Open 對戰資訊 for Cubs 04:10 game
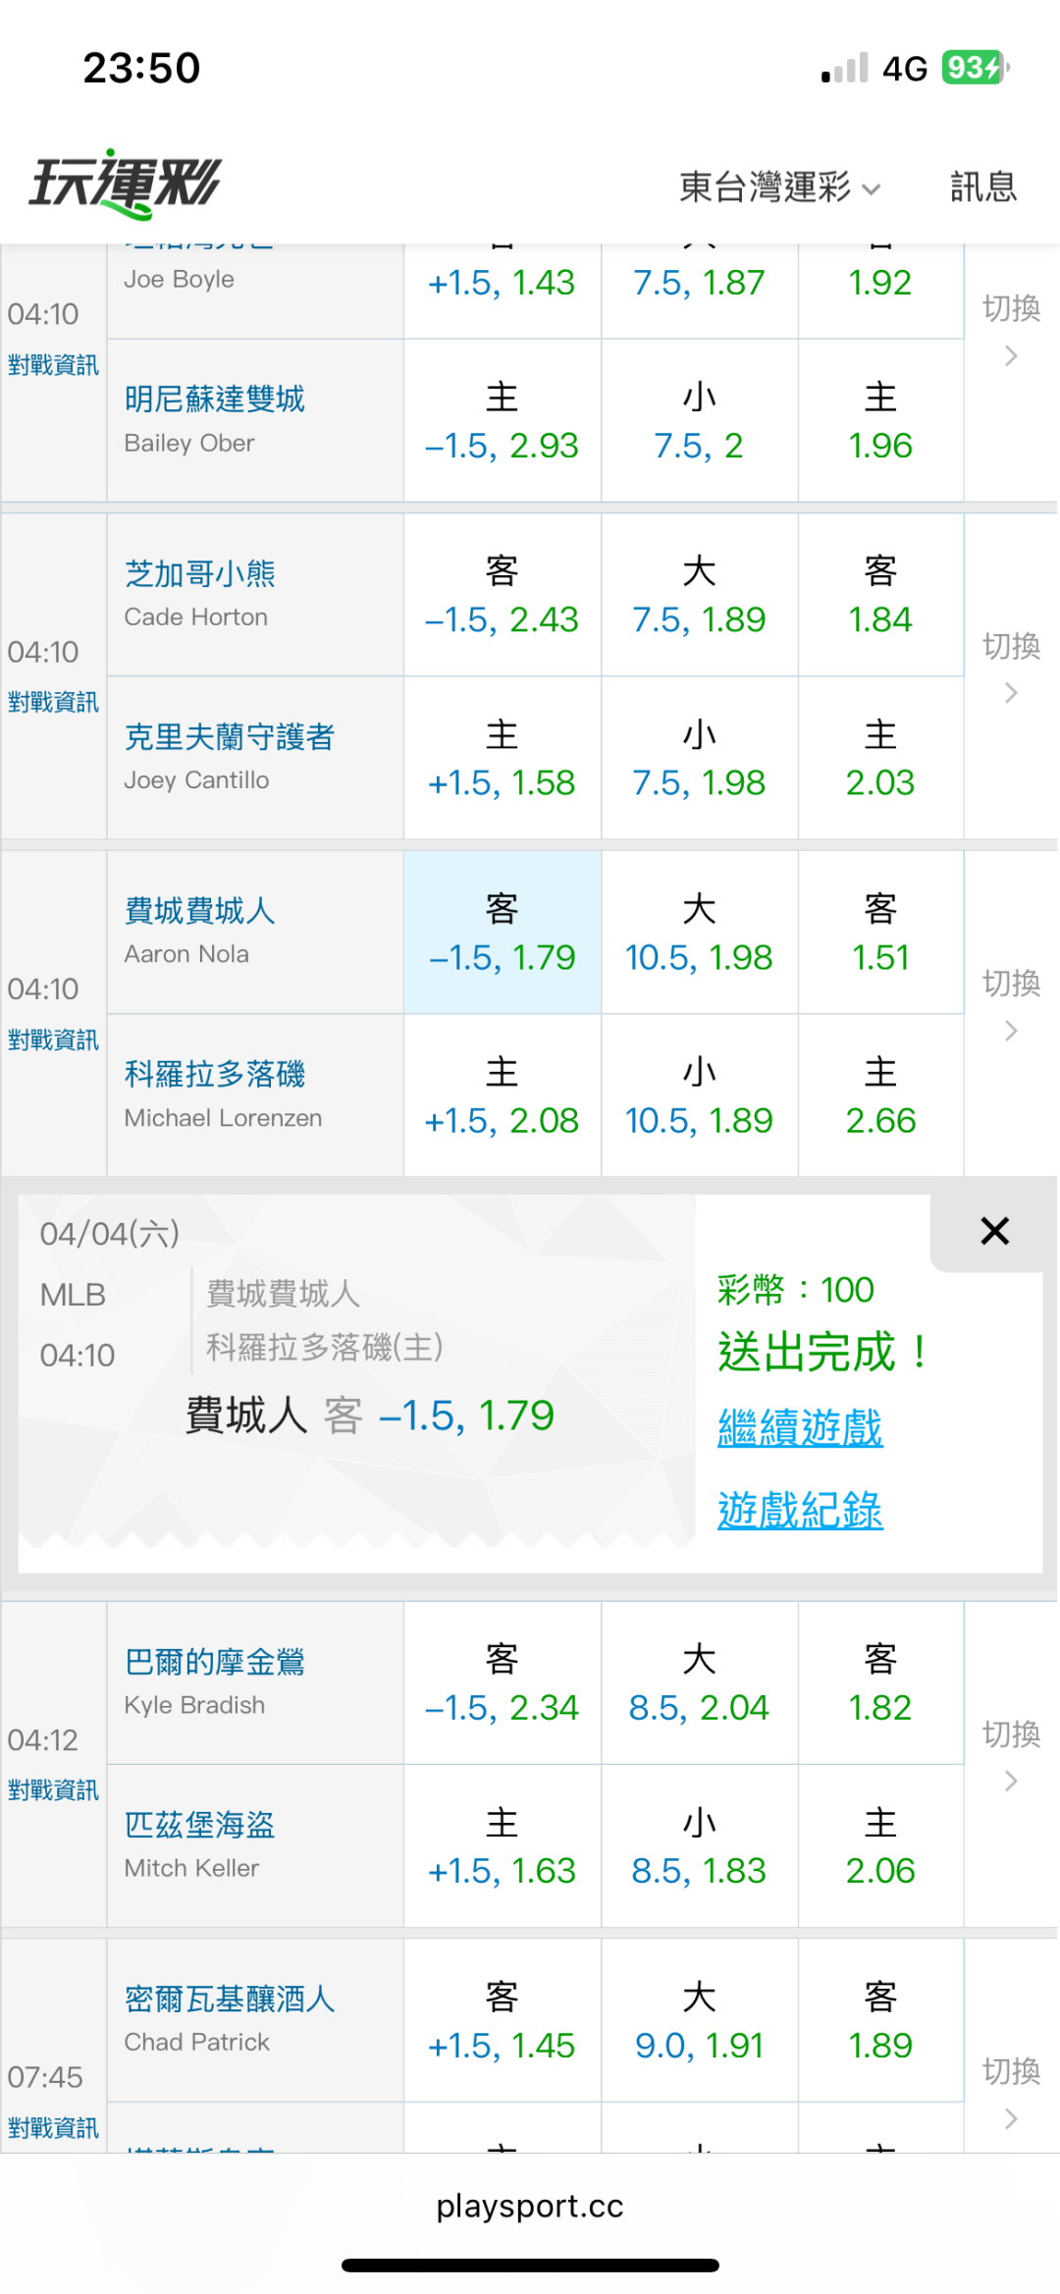Screen dimensions: 1060x2294 pos(53,702)
